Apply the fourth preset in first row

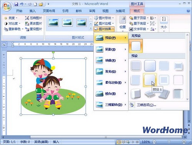(x=178, y=66)
